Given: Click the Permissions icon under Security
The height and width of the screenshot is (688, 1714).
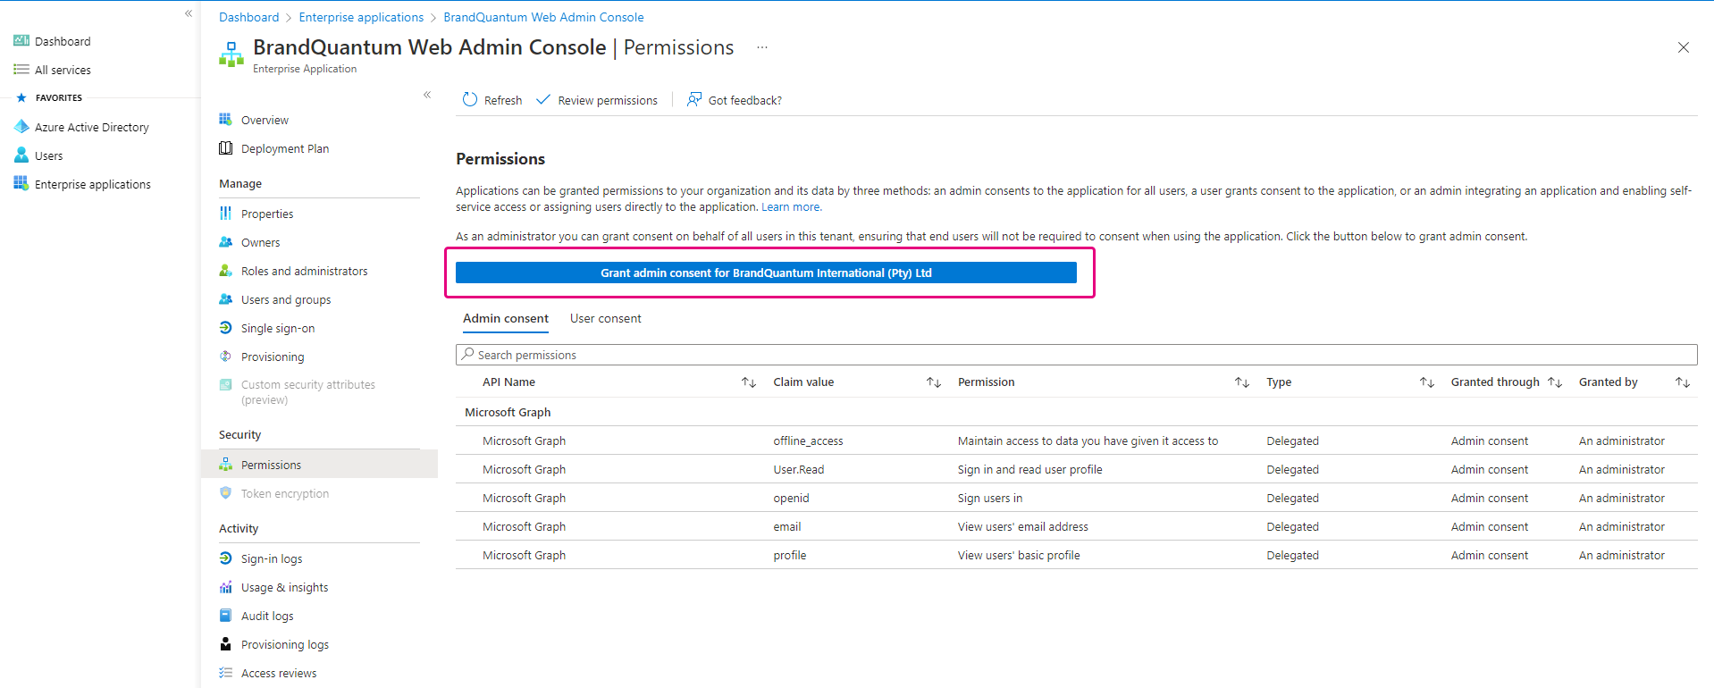Looking at the screenshot, I should tap(225, 465).
